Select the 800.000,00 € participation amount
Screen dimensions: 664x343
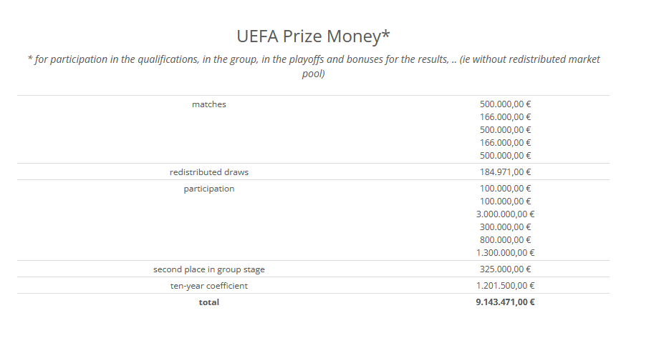pos(505,239)
